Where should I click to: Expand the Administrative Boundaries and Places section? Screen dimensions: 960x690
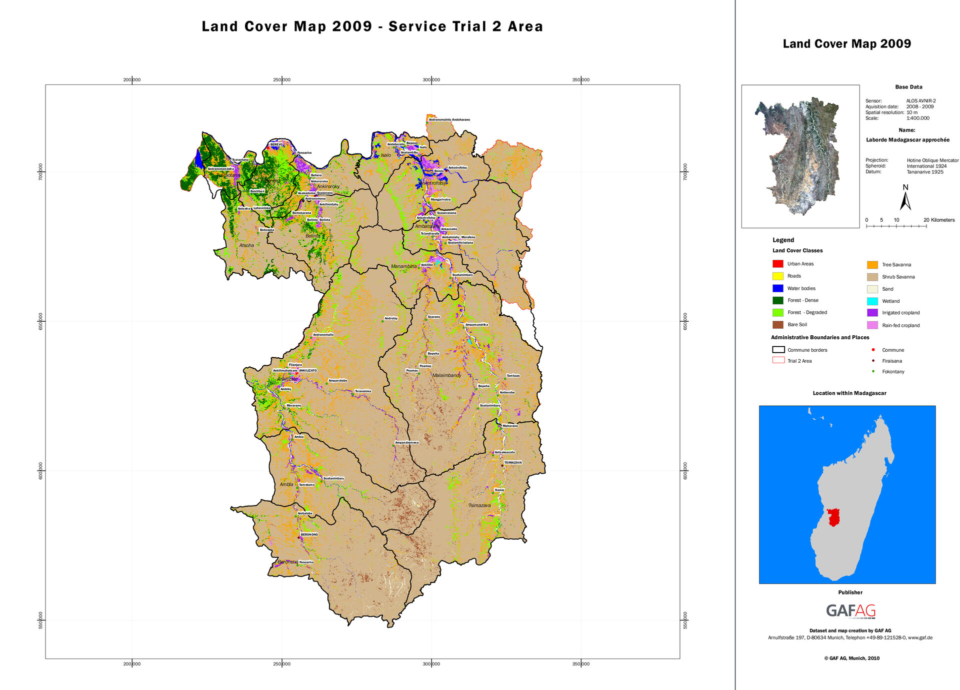click(x=820, y=337)
